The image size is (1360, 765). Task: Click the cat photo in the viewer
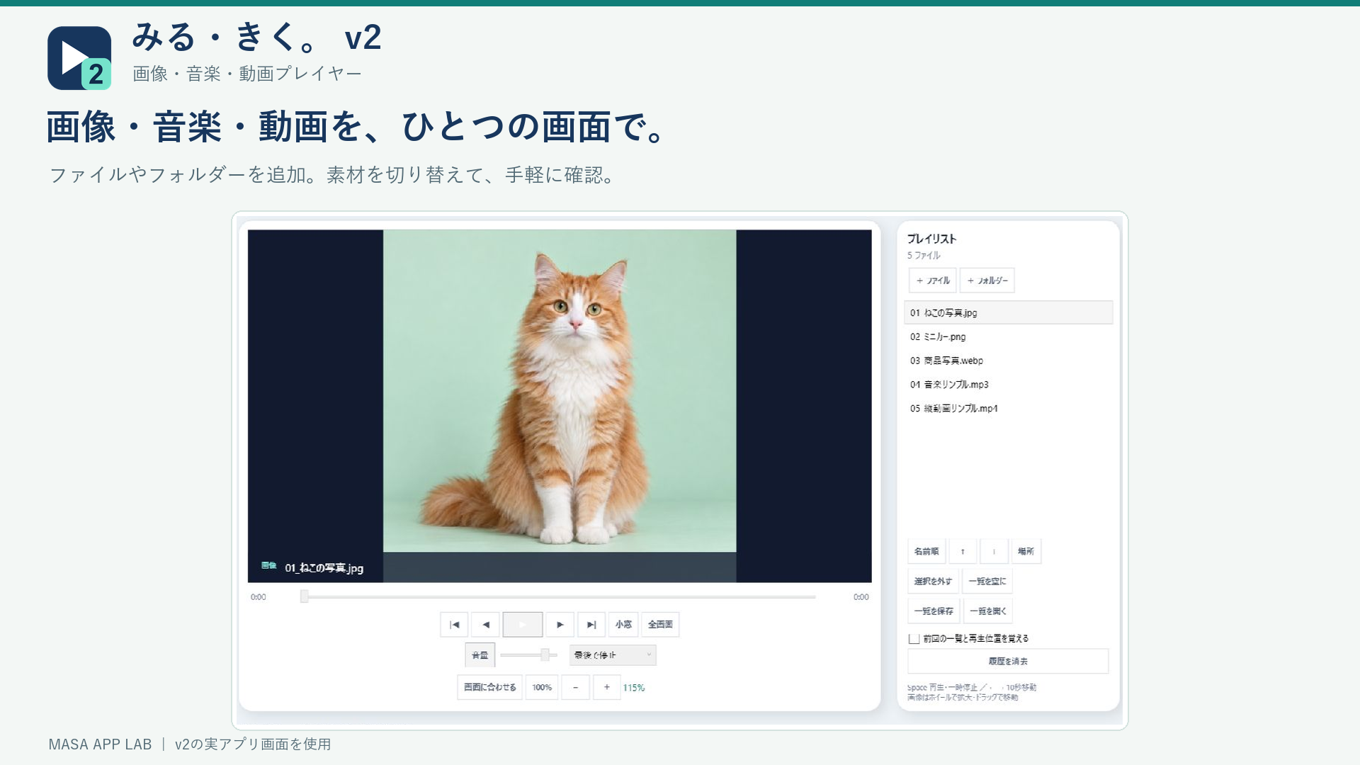click(560, 390)
